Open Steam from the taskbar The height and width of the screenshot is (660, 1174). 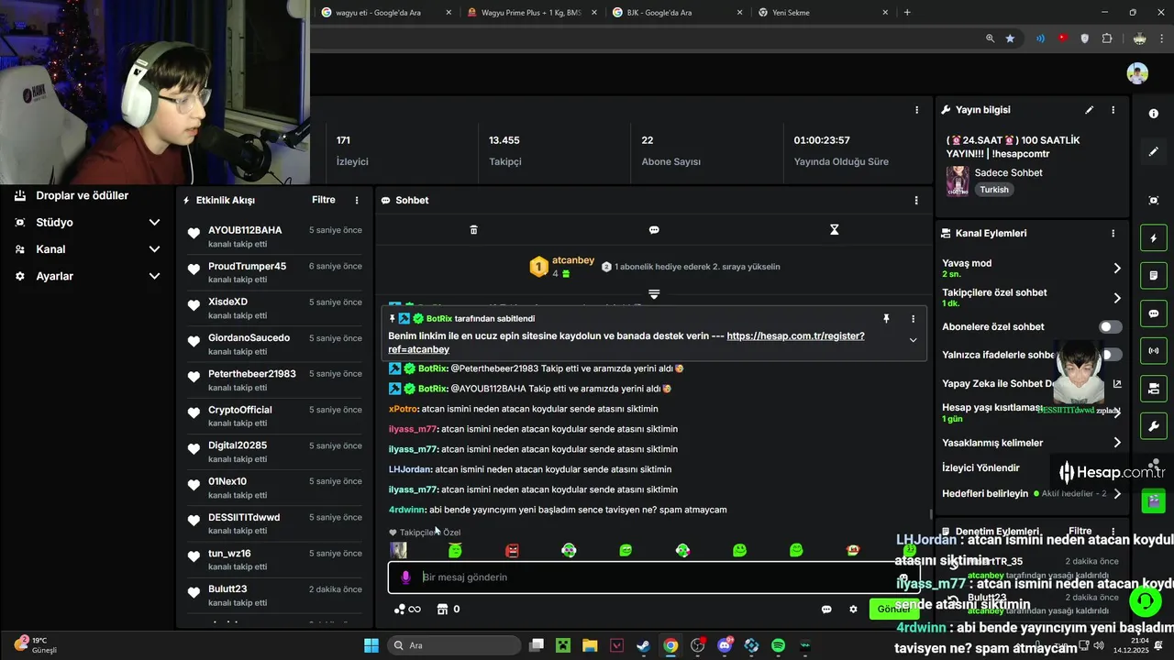point(644,645)
